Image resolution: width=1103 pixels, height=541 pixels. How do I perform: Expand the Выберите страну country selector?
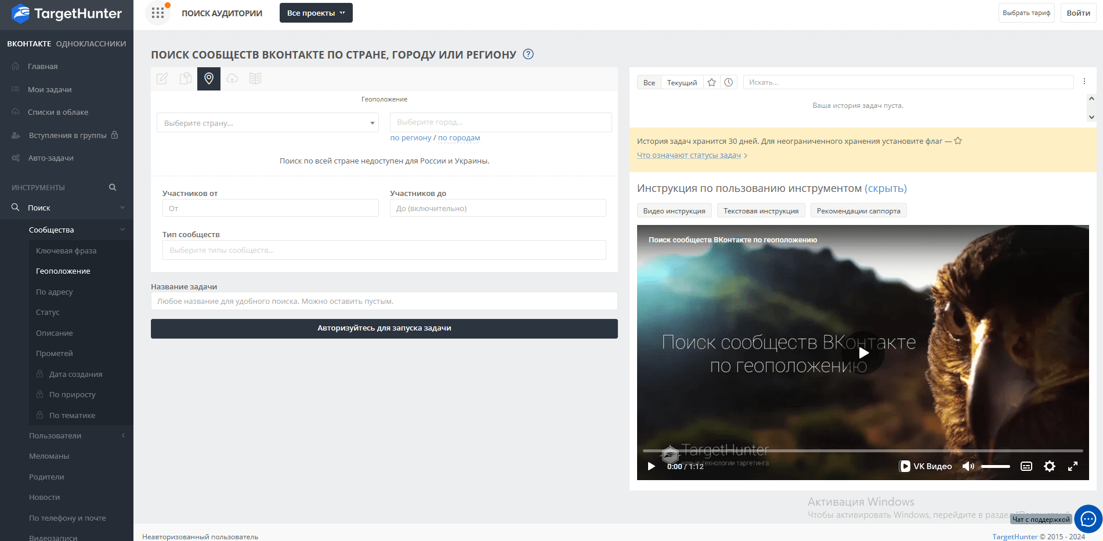click(x=267, y=122)
